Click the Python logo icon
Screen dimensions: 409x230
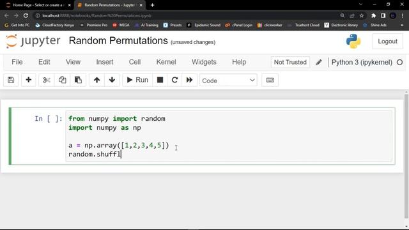pos(353,41)
